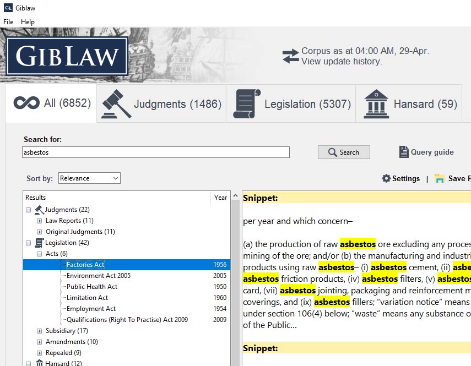Click the Save folder icon

coord(440,178)
